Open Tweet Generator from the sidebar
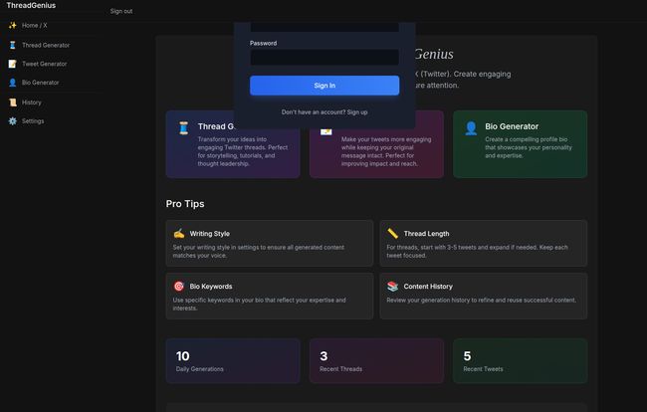 coord(45,64)
